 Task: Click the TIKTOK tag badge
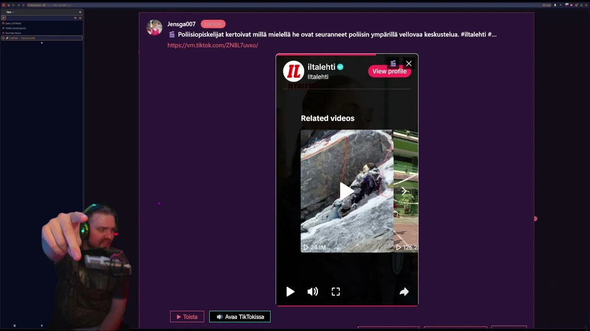tap(213, 24)
